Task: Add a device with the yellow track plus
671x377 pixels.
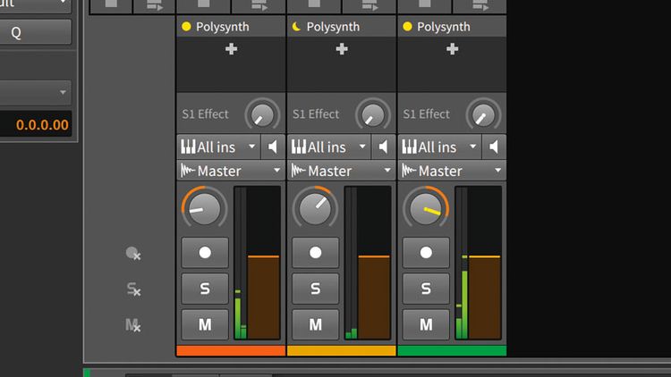Action: point(342,49)
